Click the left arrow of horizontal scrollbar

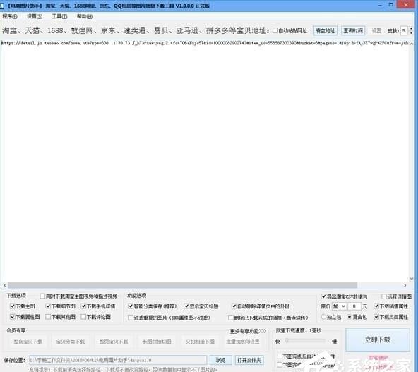4,285
